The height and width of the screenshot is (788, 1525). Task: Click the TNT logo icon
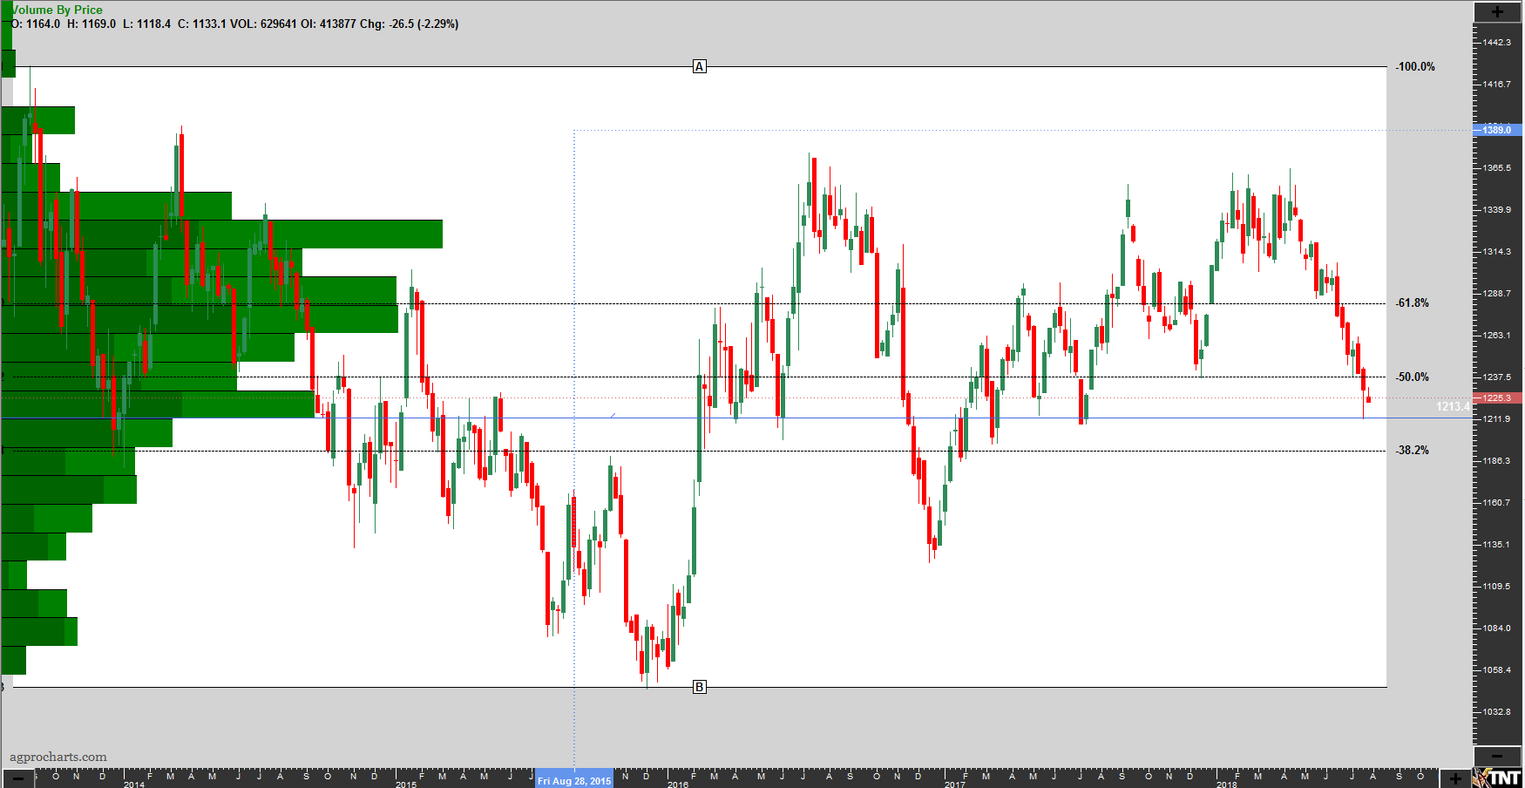[1498, 778]
